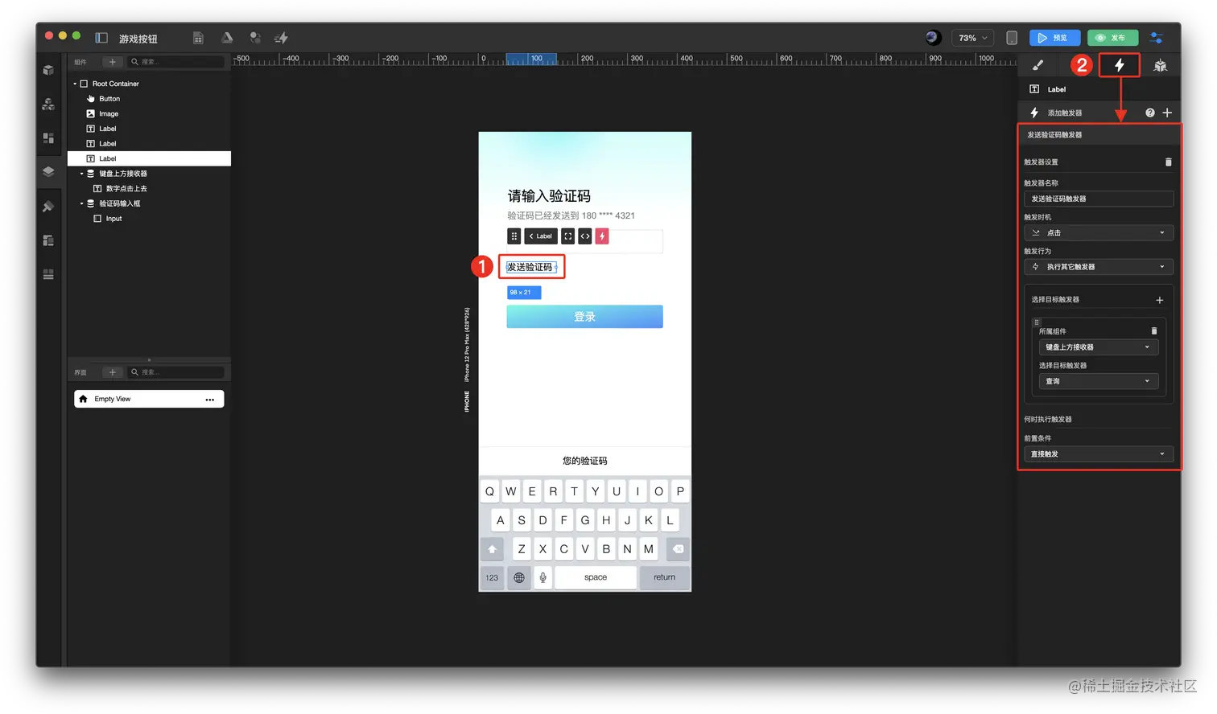Click the triangle cloud-drive icon in toolbar

(x=227, y=38)
